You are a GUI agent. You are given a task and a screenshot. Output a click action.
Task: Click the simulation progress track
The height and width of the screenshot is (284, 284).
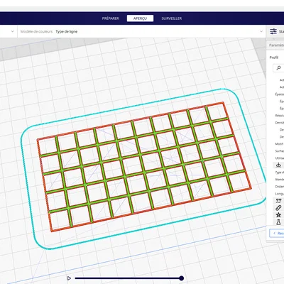[128, 278]
